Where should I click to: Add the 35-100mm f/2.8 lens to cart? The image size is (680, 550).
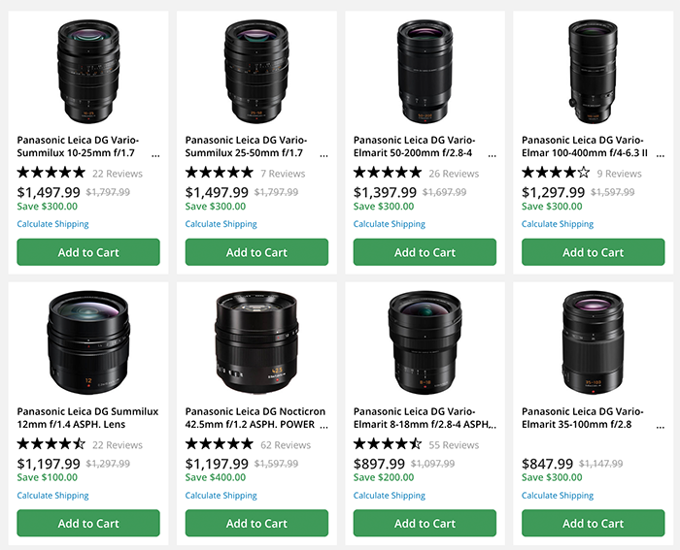(x=593, y=524)
